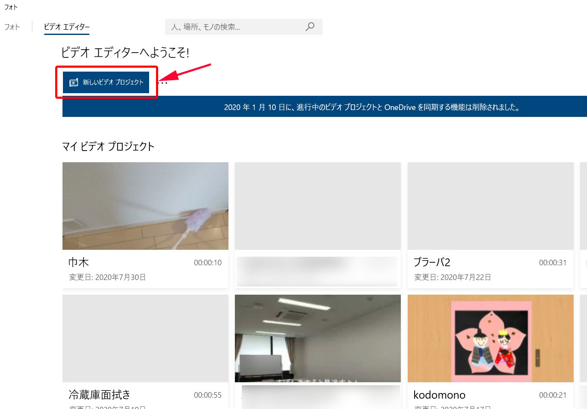Click the kodomono project title

pyautogui.click(x=439, y=395)
